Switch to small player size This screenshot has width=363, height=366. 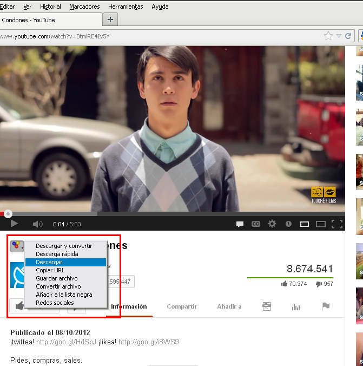coord(305,224)
